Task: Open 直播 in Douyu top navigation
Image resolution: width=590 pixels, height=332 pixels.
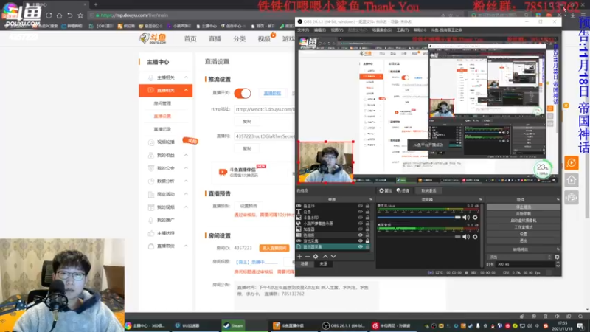Action: pyautogui.click(x=215, y=39)
